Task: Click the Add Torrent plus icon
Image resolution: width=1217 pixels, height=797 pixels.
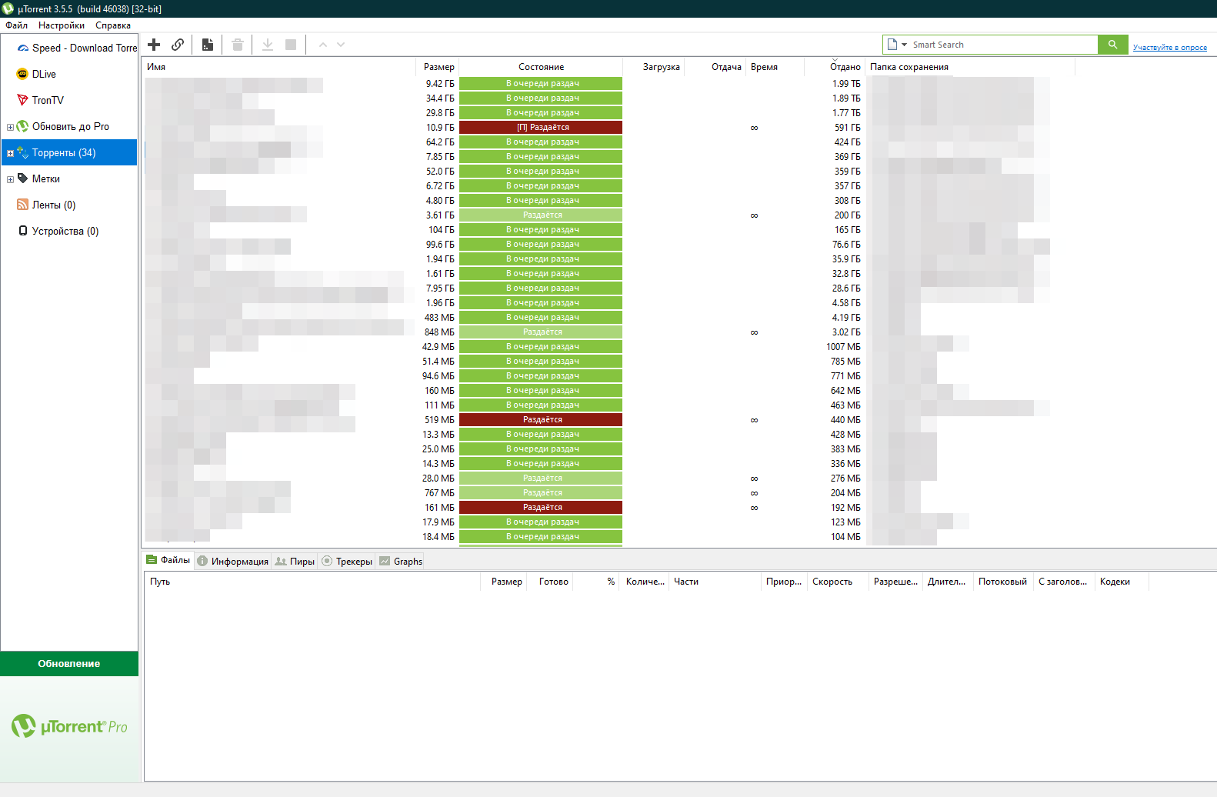Action: click(154, 45)
